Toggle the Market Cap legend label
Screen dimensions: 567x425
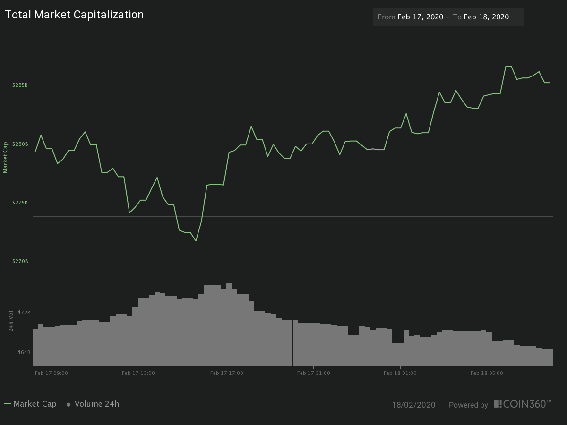[35, 404]
